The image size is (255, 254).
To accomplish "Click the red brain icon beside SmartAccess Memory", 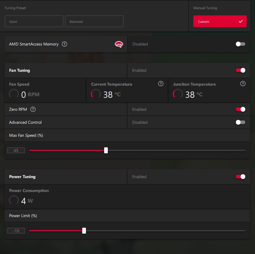I will click(x=119, y=44).
